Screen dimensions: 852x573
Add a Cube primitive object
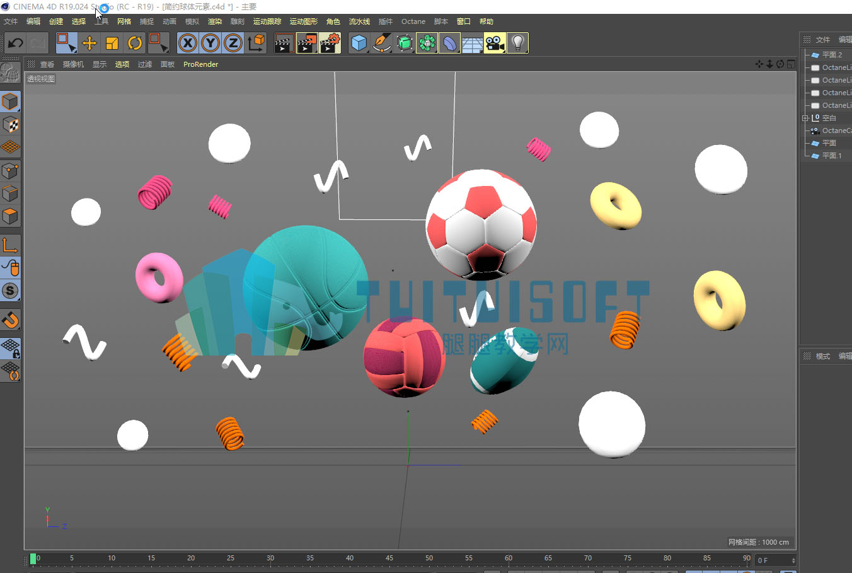359,43
